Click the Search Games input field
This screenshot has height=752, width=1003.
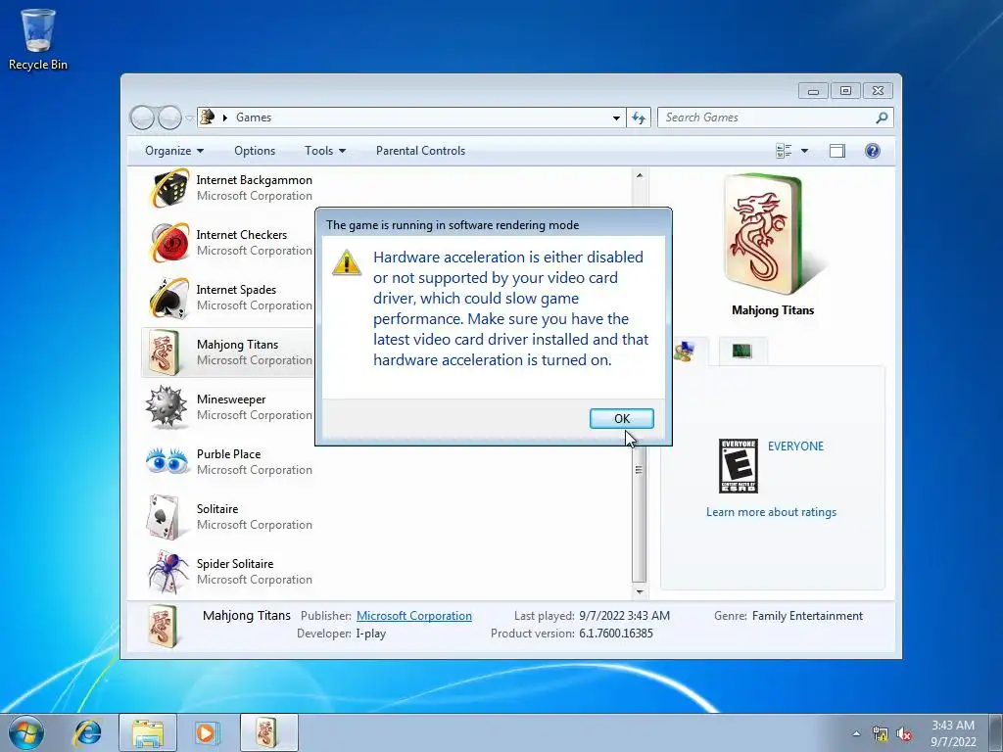tap(768, 117)
